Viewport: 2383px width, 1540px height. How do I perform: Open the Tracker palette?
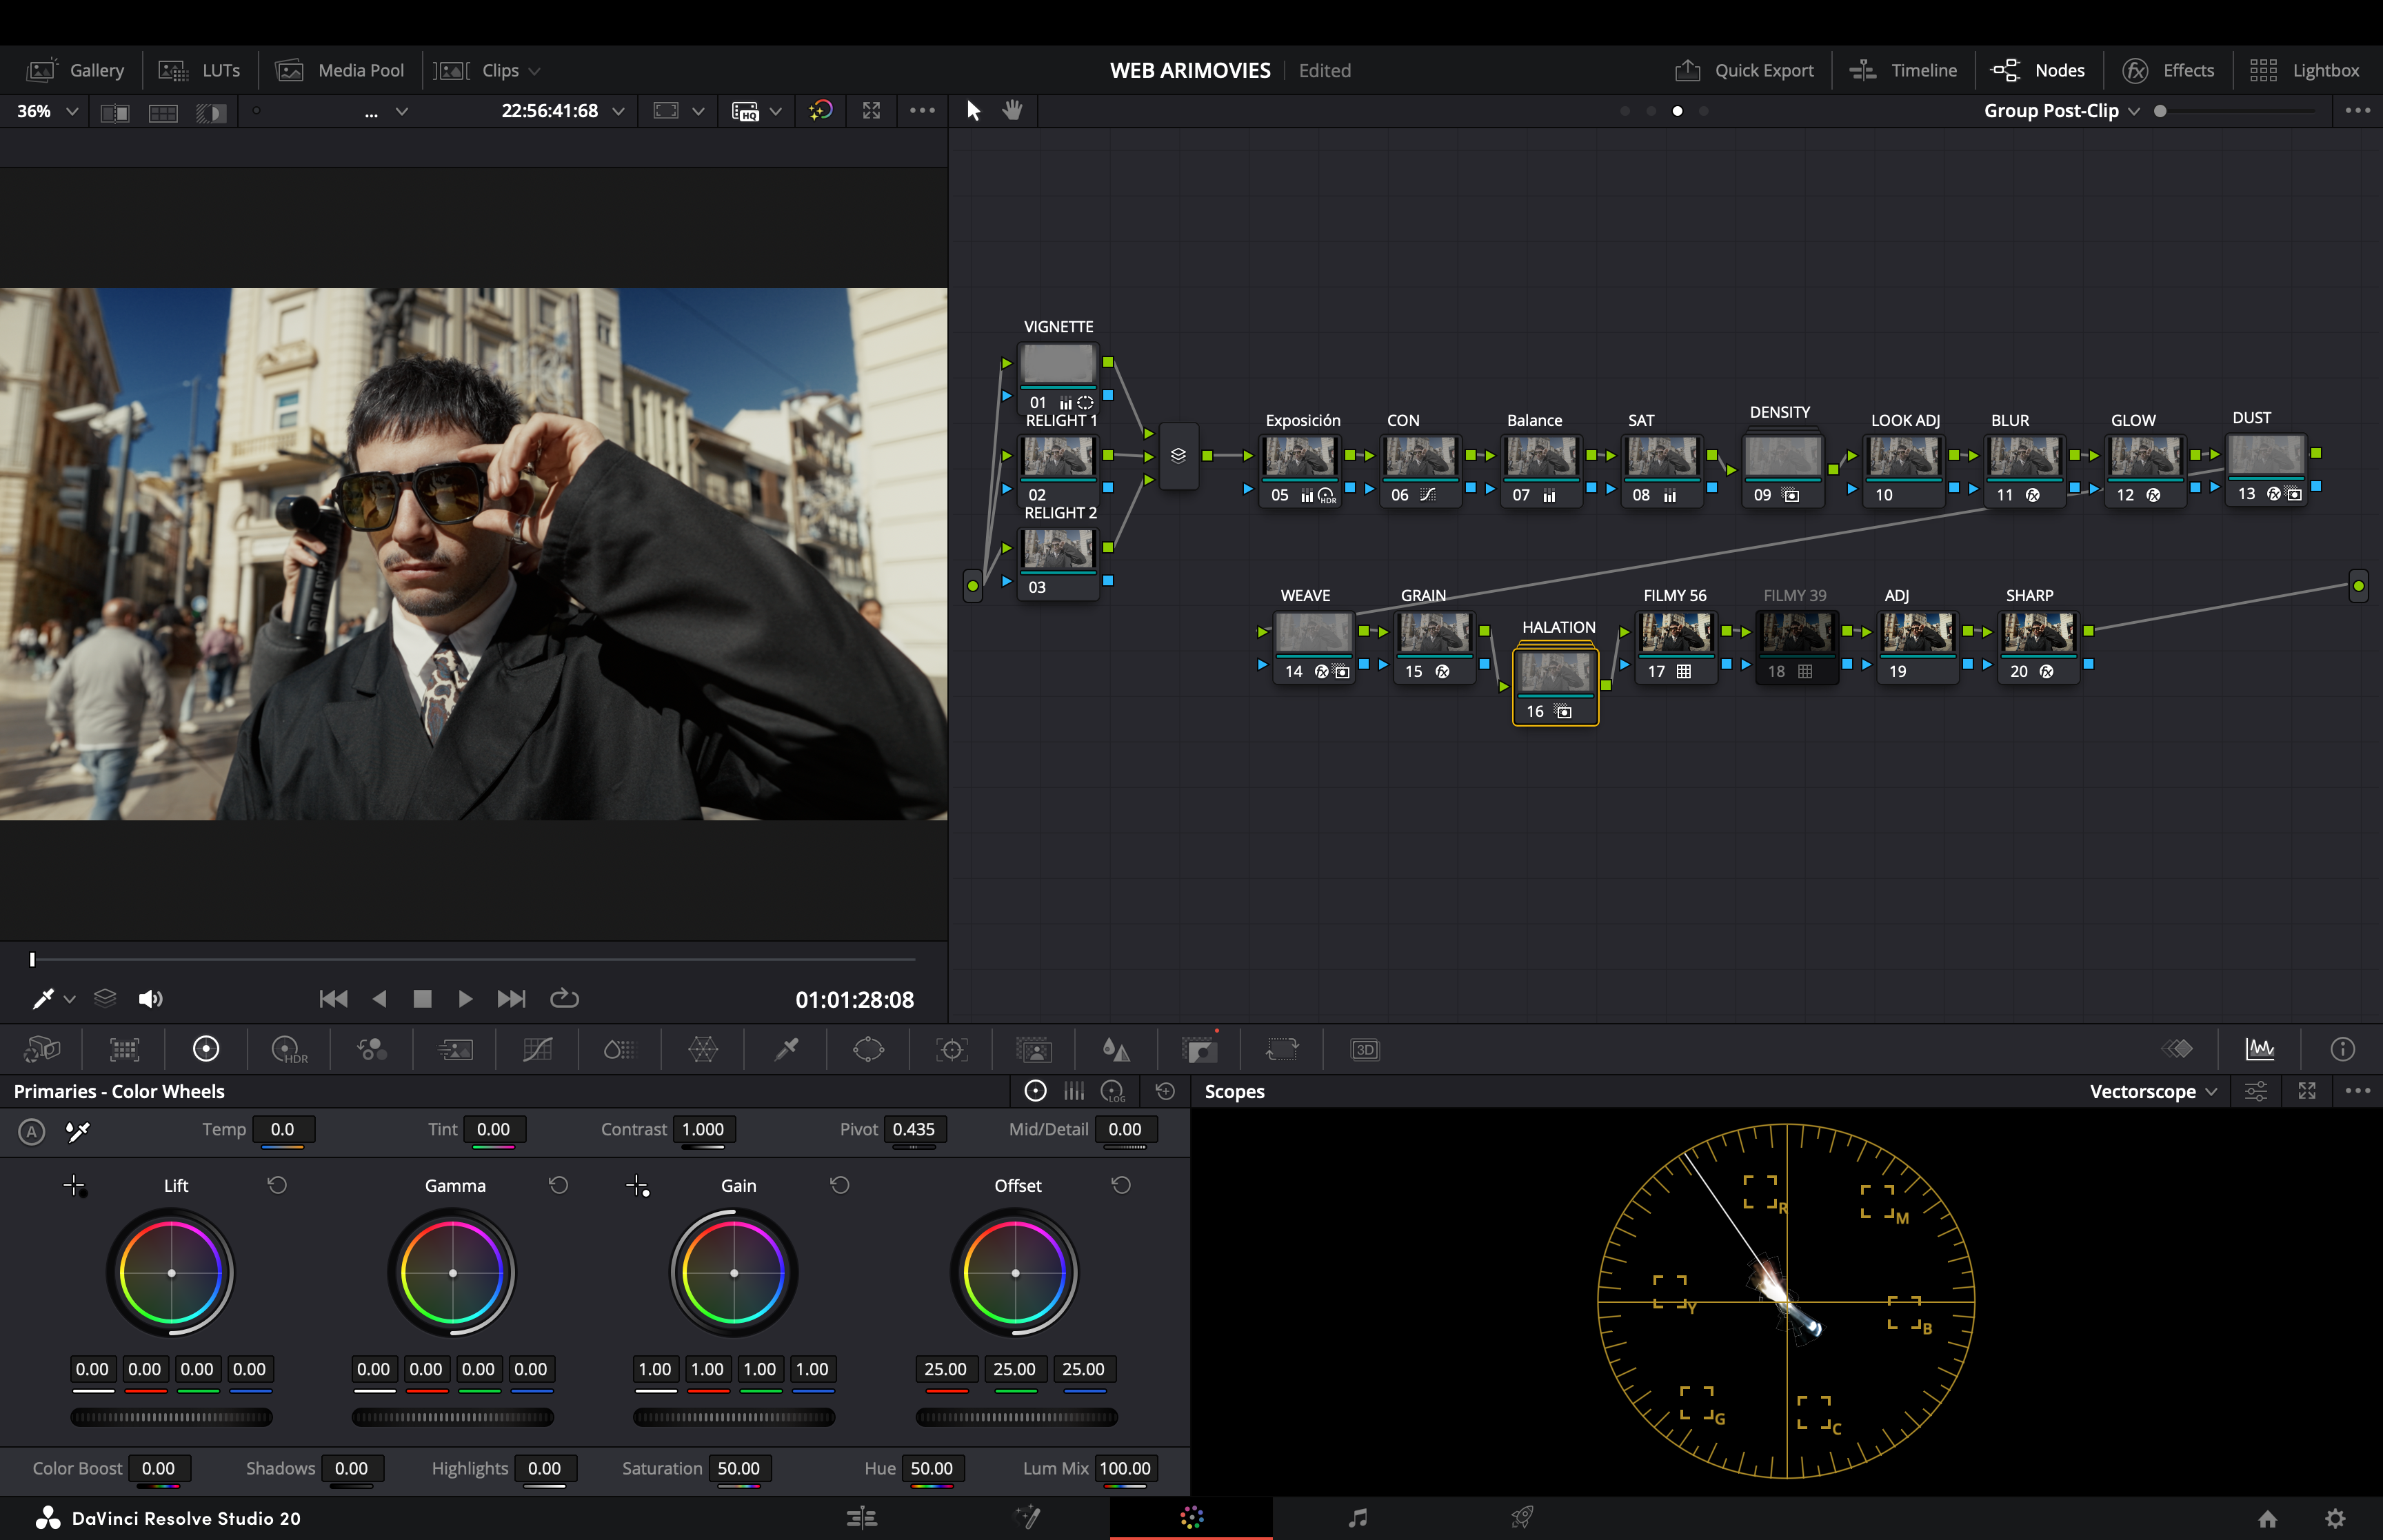[x=952, y=1049]
